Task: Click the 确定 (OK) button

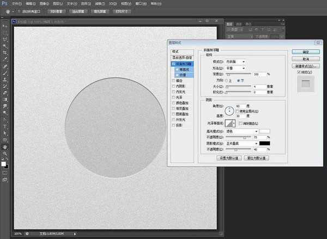Action: [x=306, y=52]
